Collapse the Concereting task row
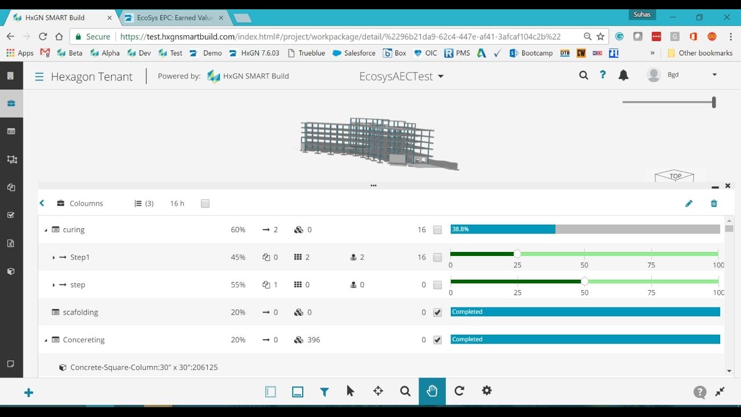Viewport: 741px width, 417px height. point(46,340)
